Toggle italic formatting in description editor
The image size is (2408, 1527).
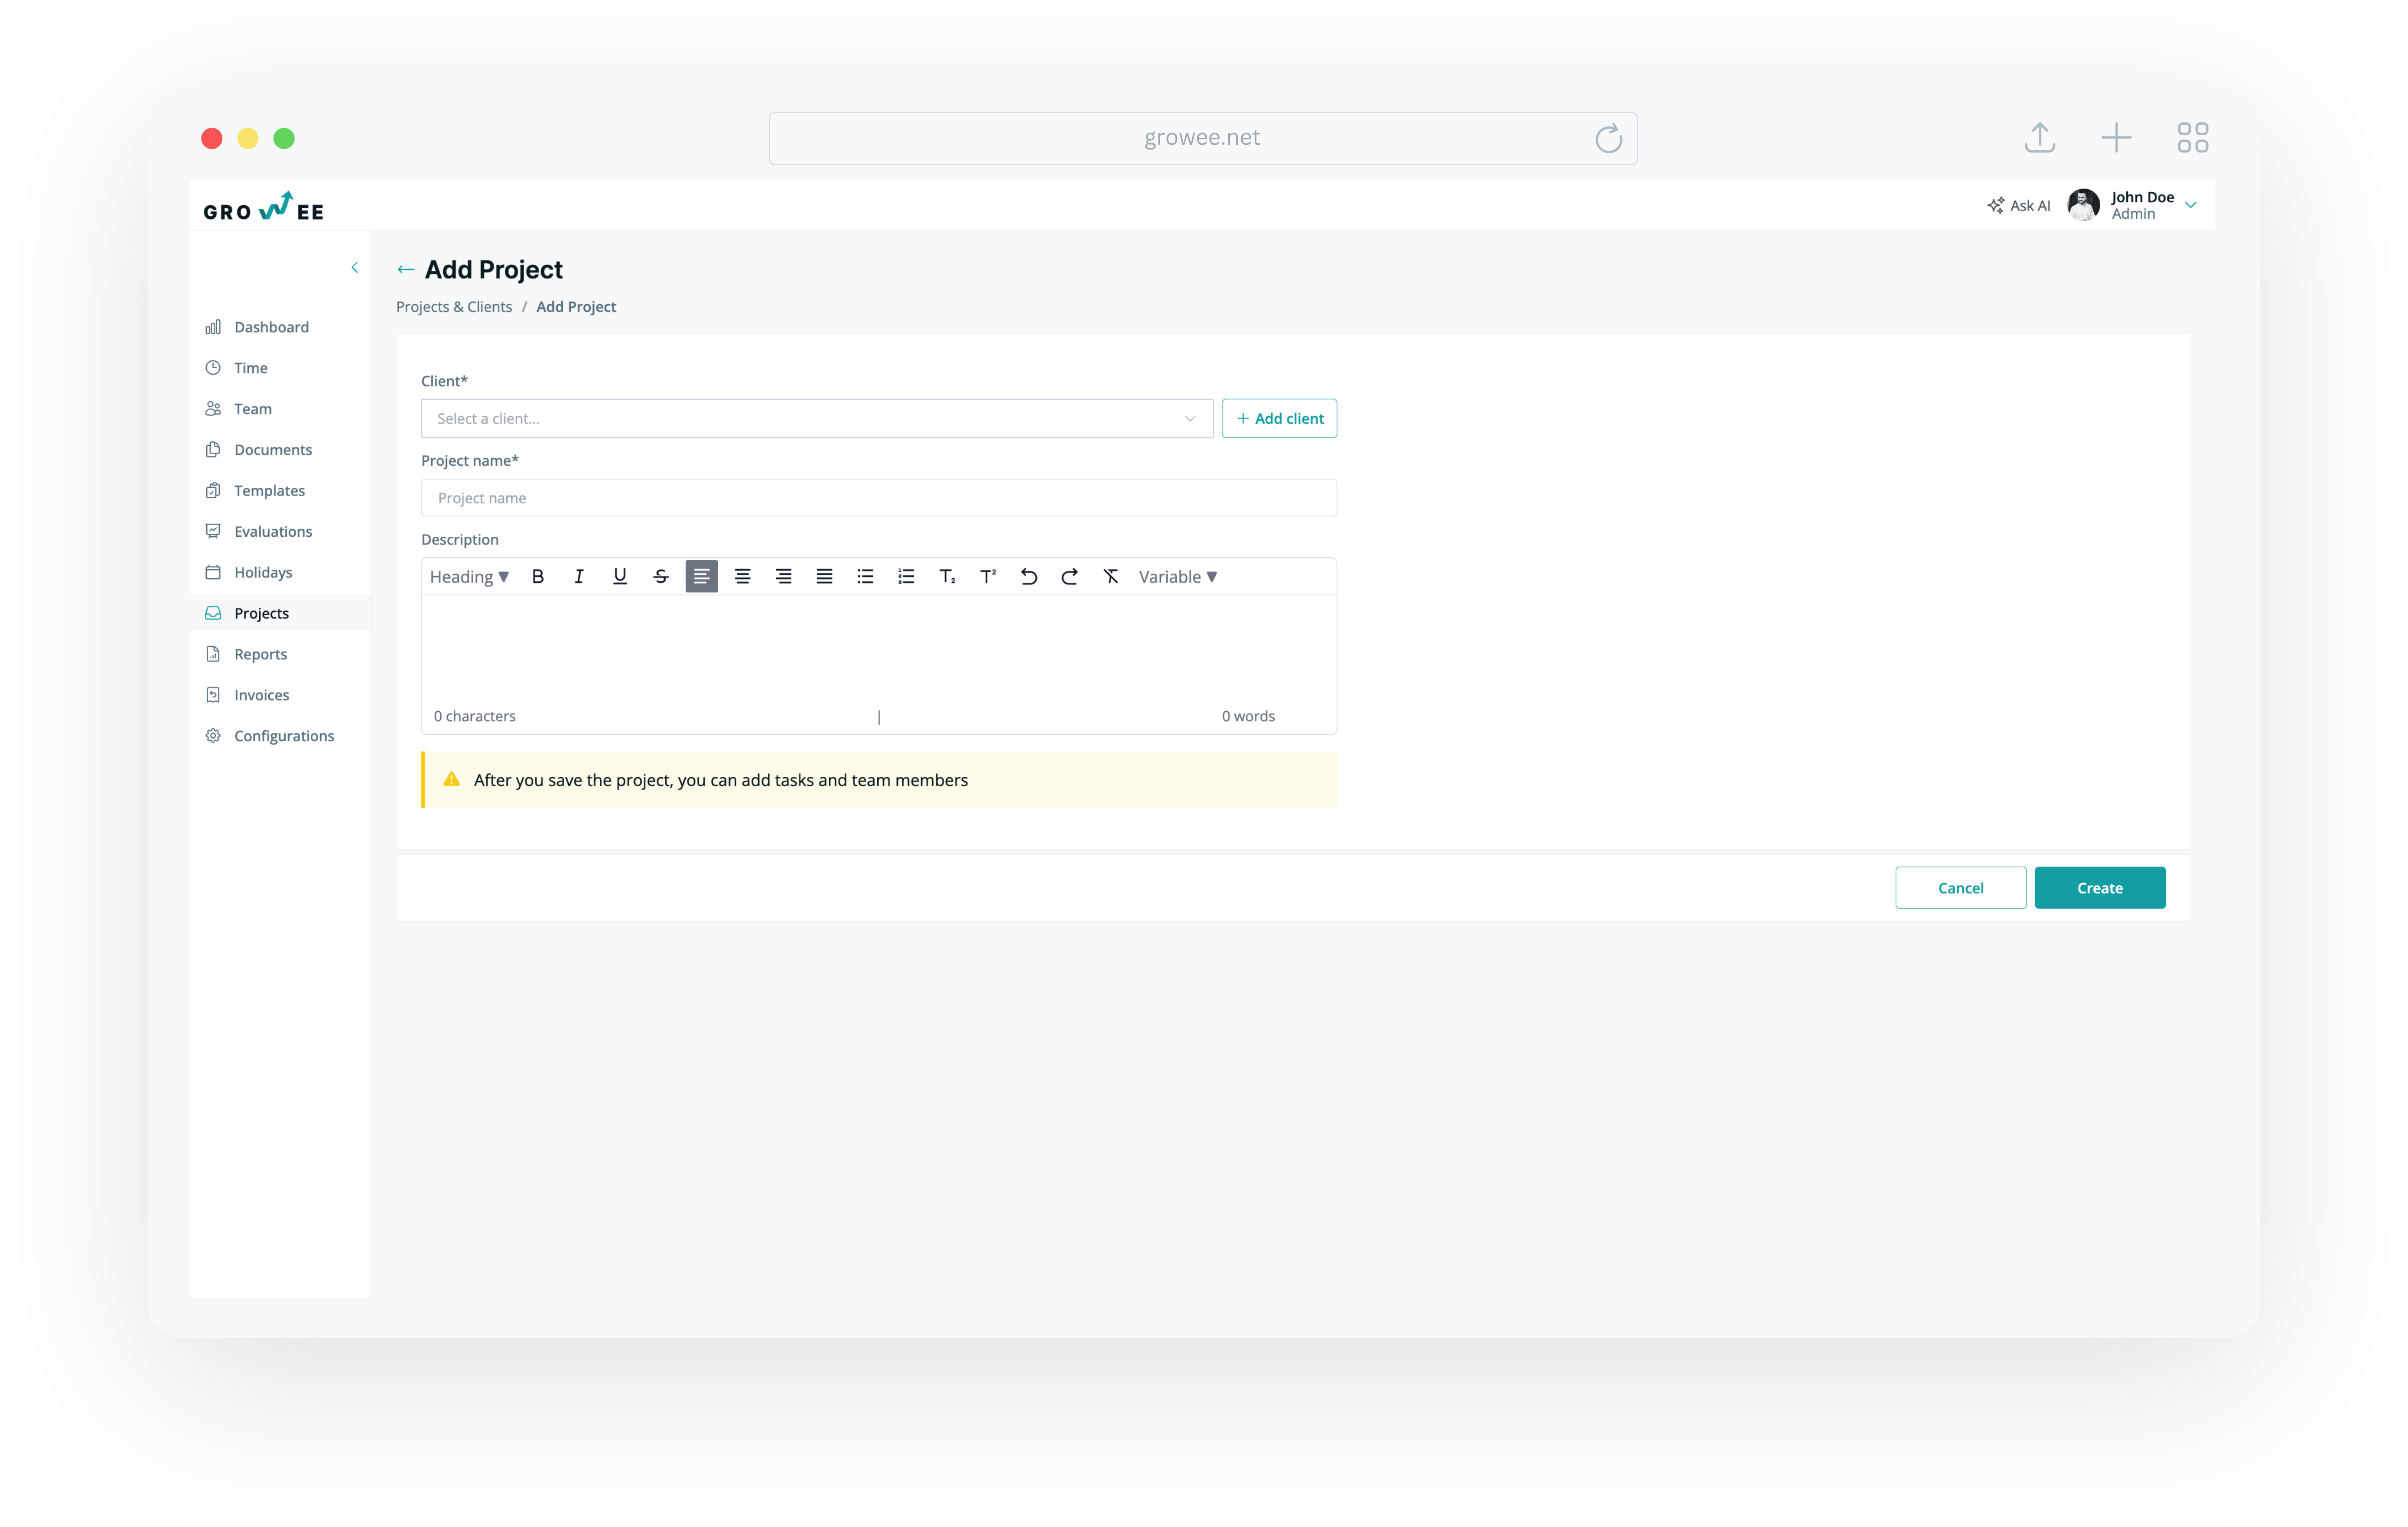click(579, 577)
